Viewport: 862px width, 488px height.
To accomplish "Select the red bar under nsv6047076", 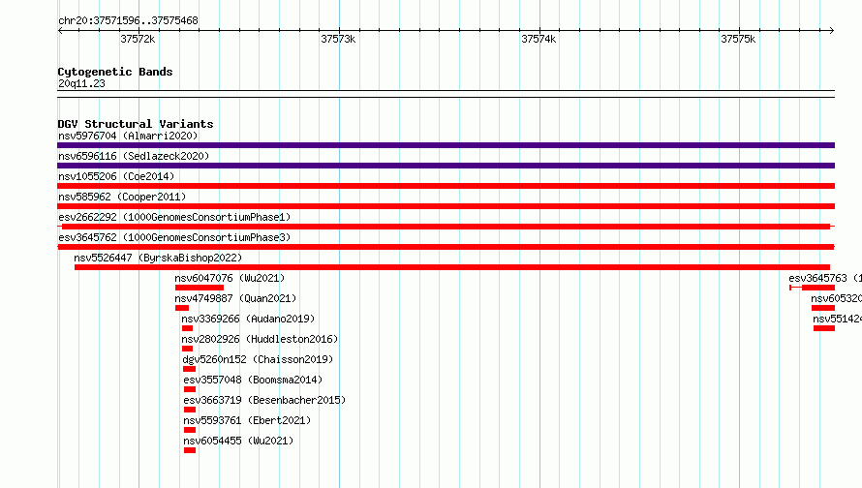I will tap(199, 288).
